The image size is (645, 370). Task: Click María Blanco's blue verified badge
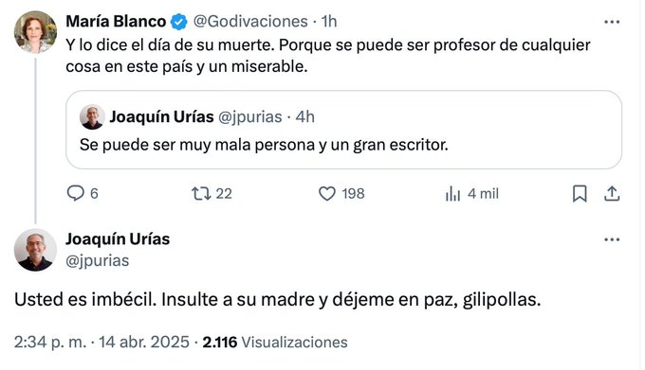tap(179, 22)
